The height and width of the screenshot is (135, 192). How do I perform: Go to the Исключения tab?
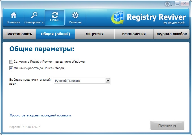134,34
